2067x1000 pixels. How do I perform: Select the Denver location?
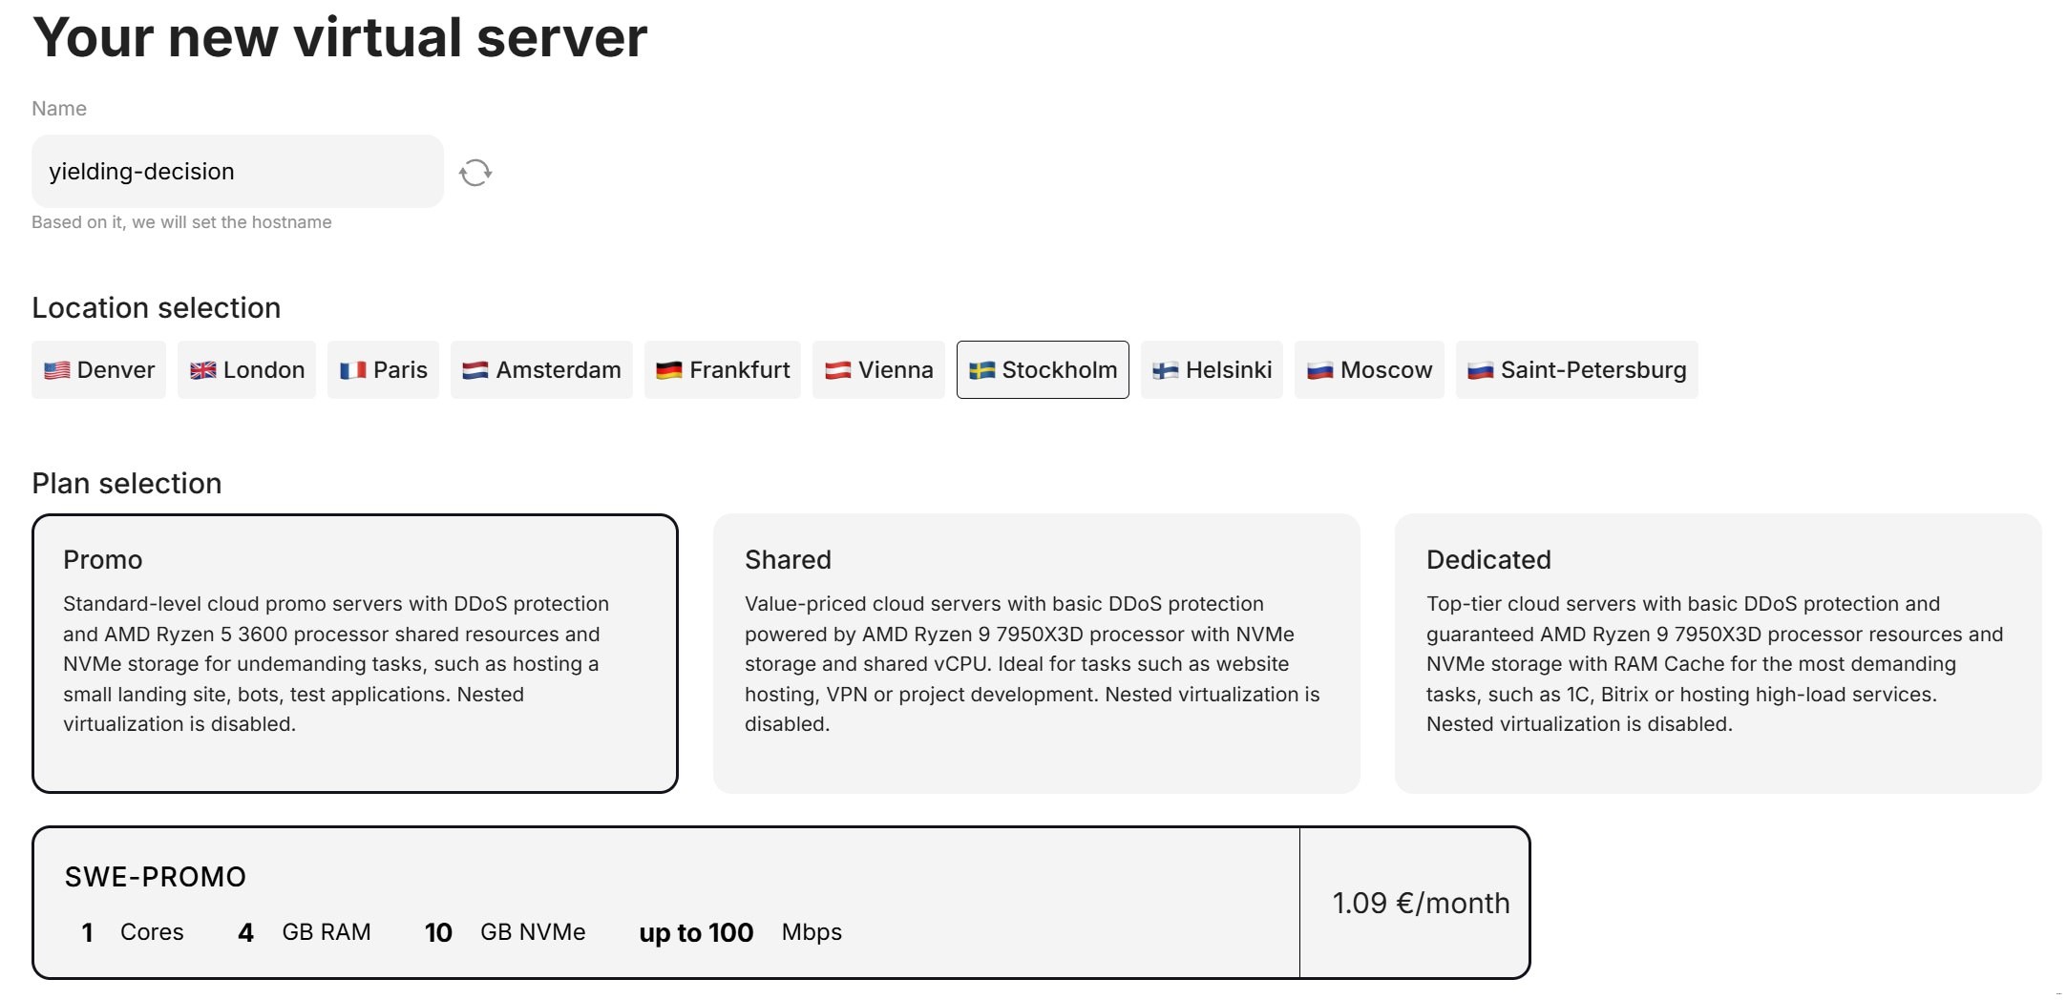(x=99, y=370)
